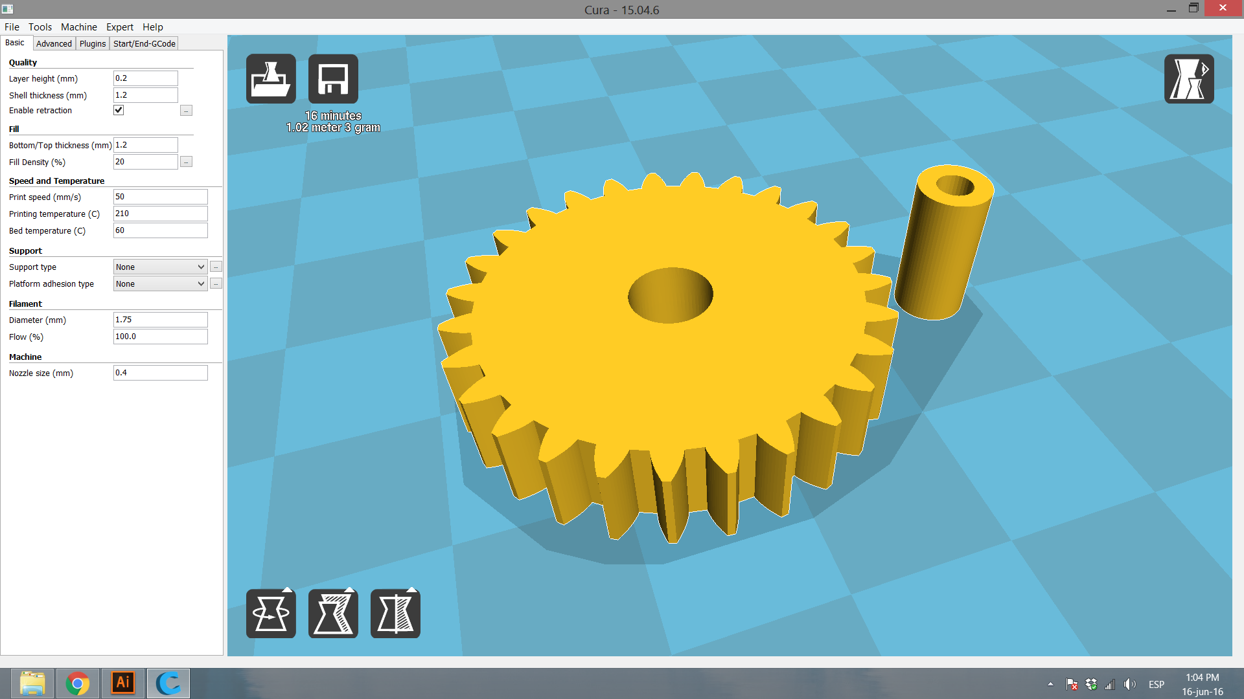Open the Help menu
1244x699 pixels.
click(153, 27)
